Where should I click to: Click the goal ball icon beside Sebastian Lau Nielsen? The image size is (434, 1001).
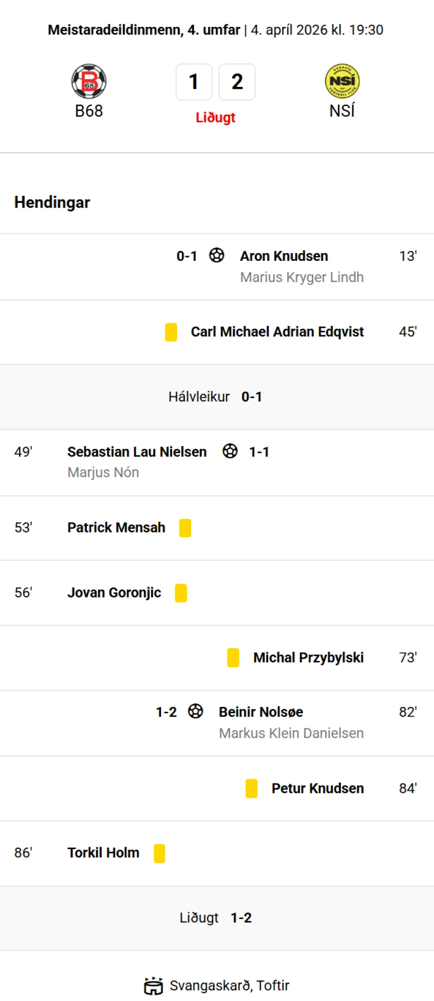[x=230, y=451]
